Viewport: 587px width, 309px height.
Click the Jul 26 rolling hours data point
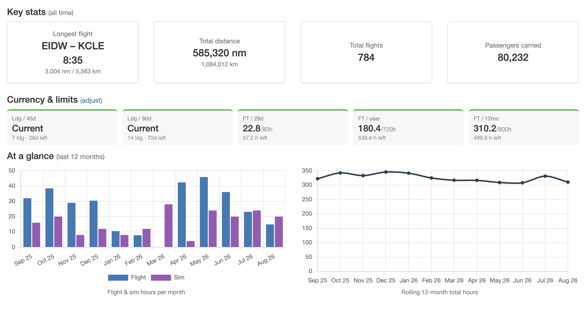point(545,176)
